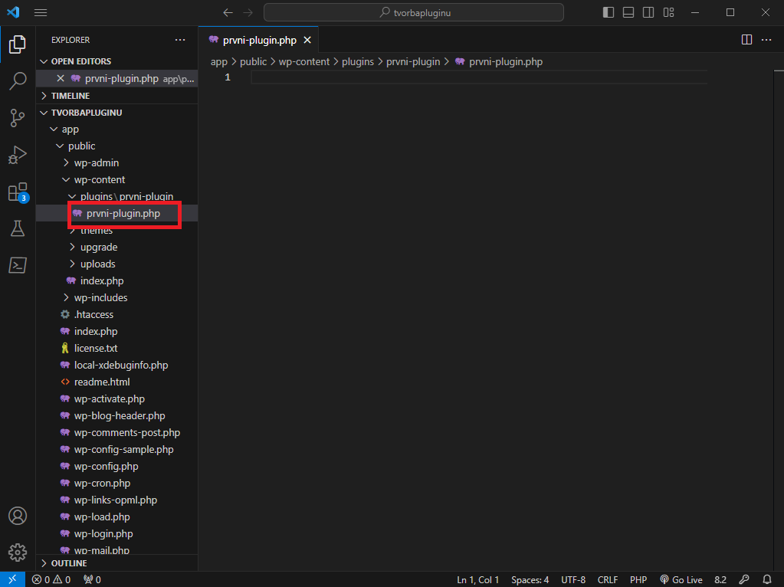Select the prvni-plugin.php editor tab
Image resolution: width=784 pixels, height=587 pixels.
[259, 39]
